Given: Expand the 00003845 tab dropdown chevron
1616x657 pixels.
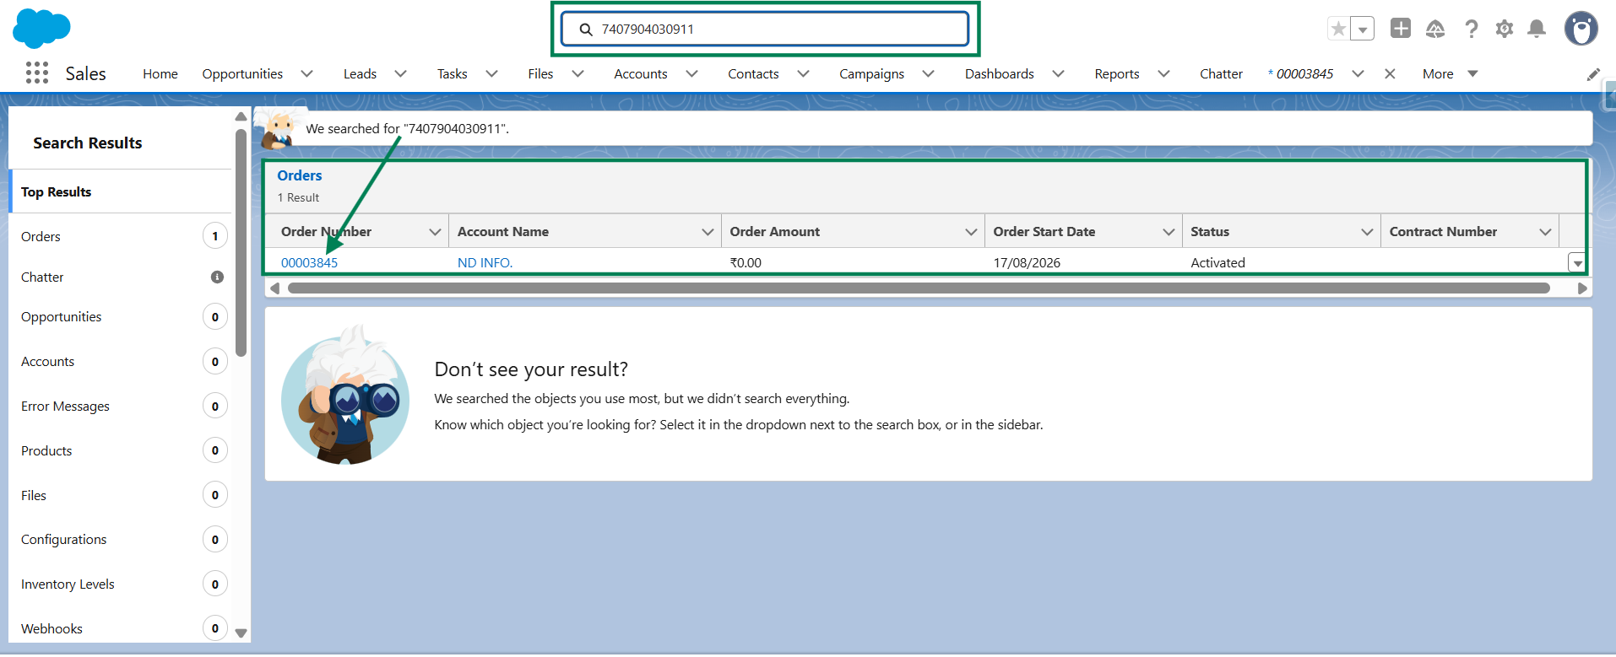Looking at the screenshot, I should (x=1358, y=73).
